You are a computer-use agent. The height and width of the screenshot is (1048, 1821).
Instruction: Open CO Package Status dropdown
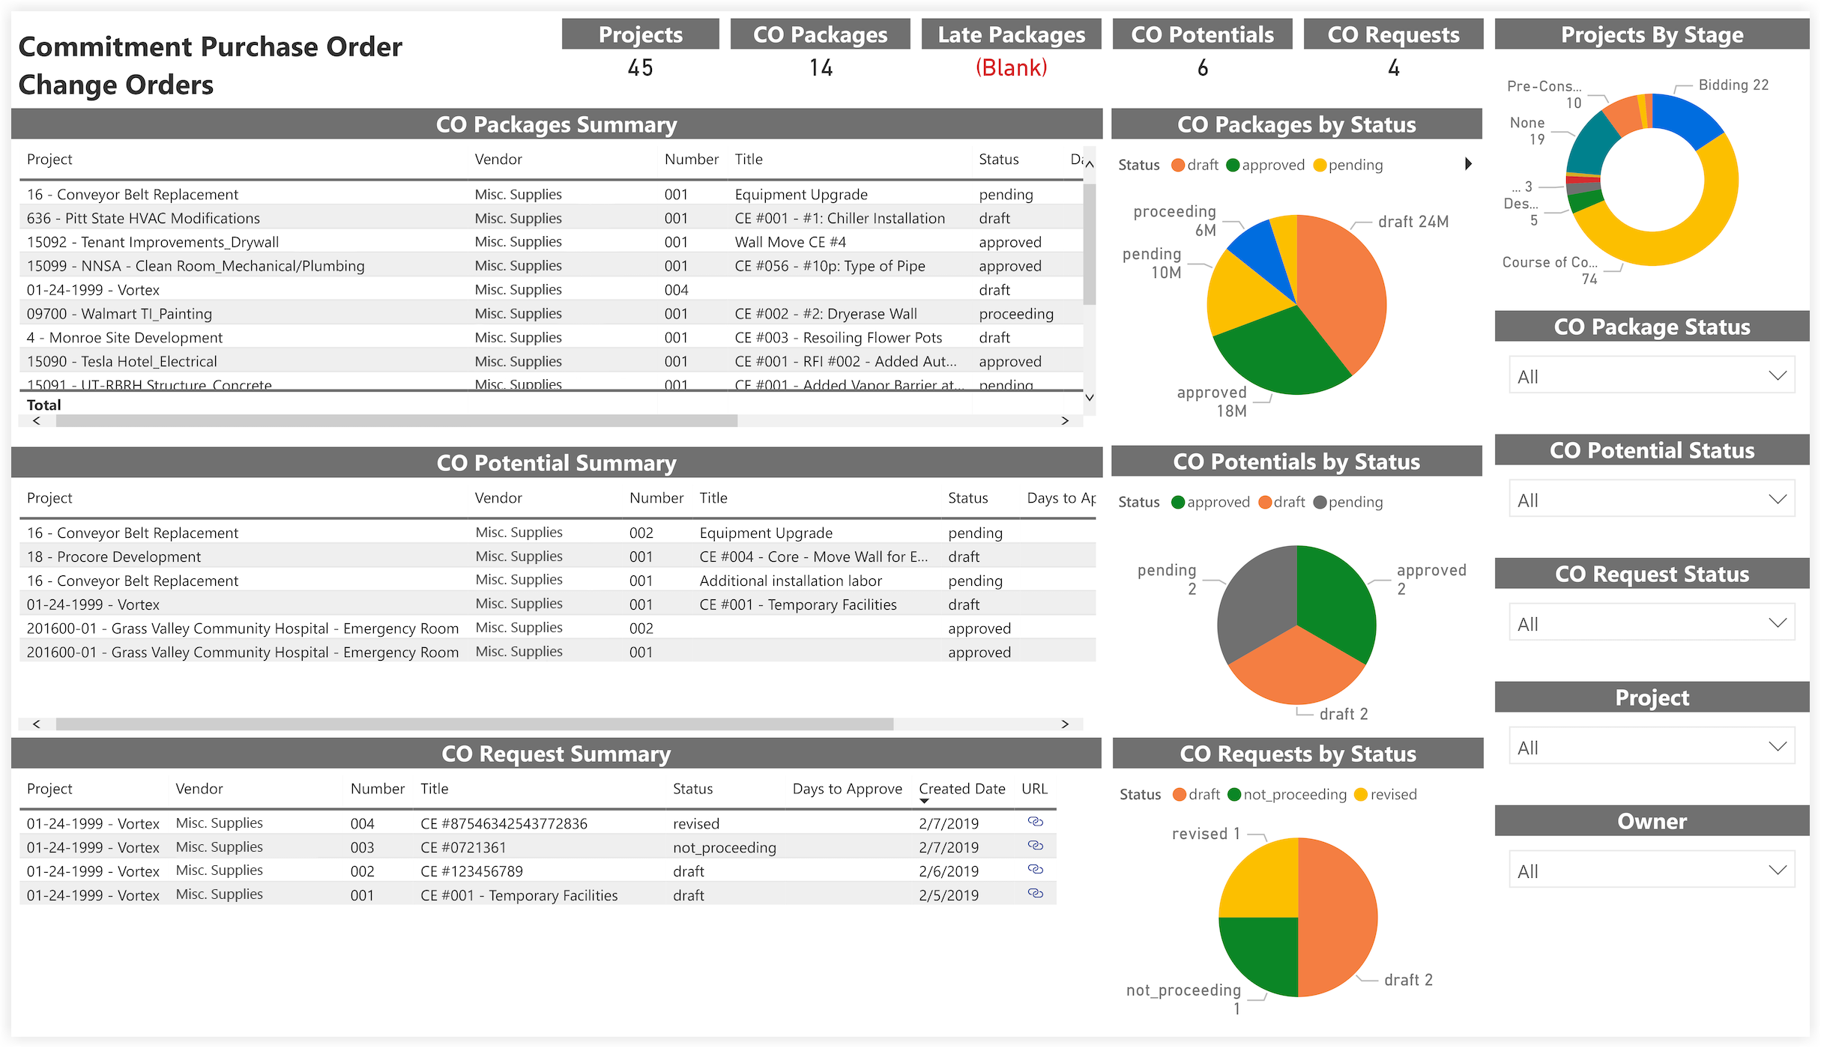1652,376
